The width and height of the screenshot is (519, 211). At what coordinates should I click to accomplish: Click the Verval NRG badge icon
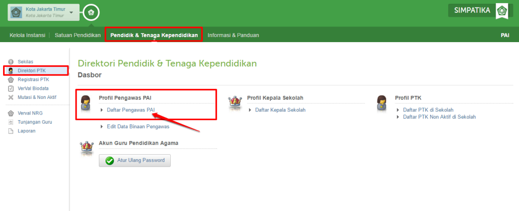11,113
